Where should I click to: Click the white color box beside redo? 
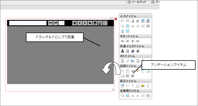[62, 23]
